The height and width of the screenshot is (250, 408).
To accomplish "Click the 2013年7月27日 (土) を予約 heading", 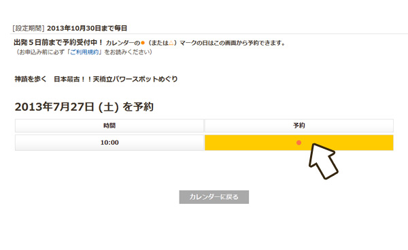I will (x=84, y=107).
